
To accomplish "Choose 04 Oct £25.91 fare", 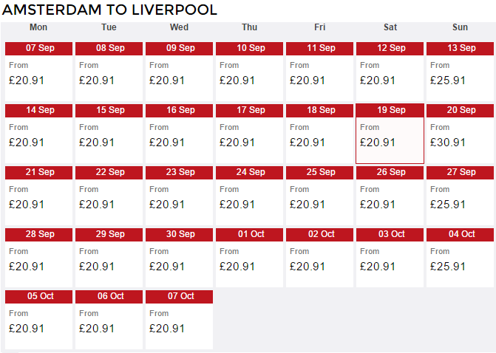I will tap(460, 258).
